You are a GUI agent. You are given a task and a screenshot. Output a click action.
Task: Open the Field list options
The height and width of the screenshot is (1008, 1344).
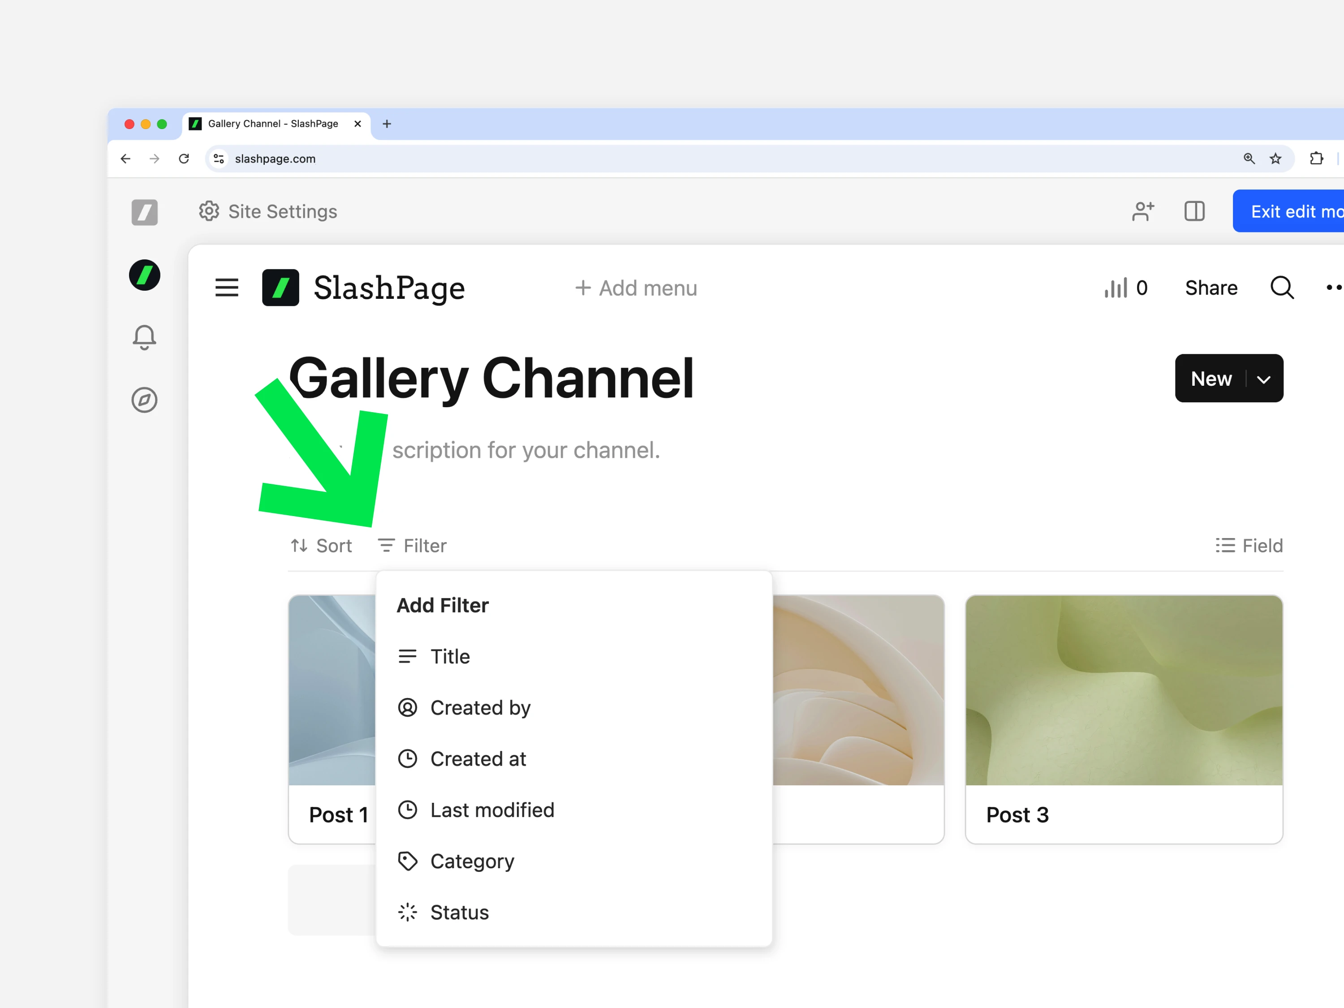[1249, 546]
